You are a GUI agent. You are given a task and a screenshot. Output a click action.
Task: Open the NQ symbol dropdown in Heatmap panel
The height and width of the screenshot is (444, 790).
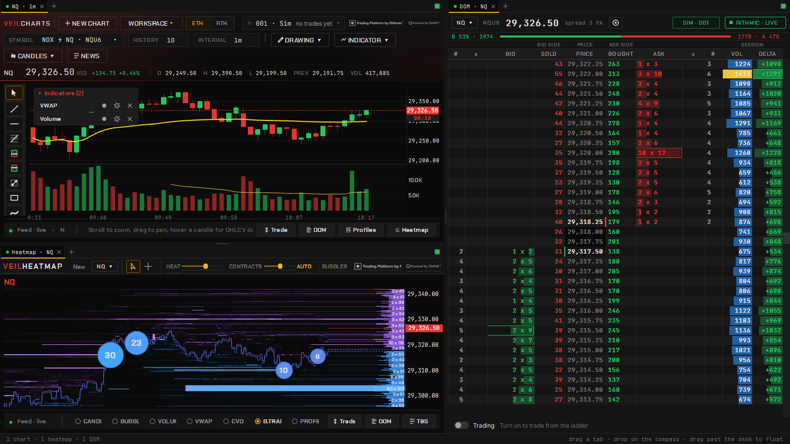click(105, 266)
